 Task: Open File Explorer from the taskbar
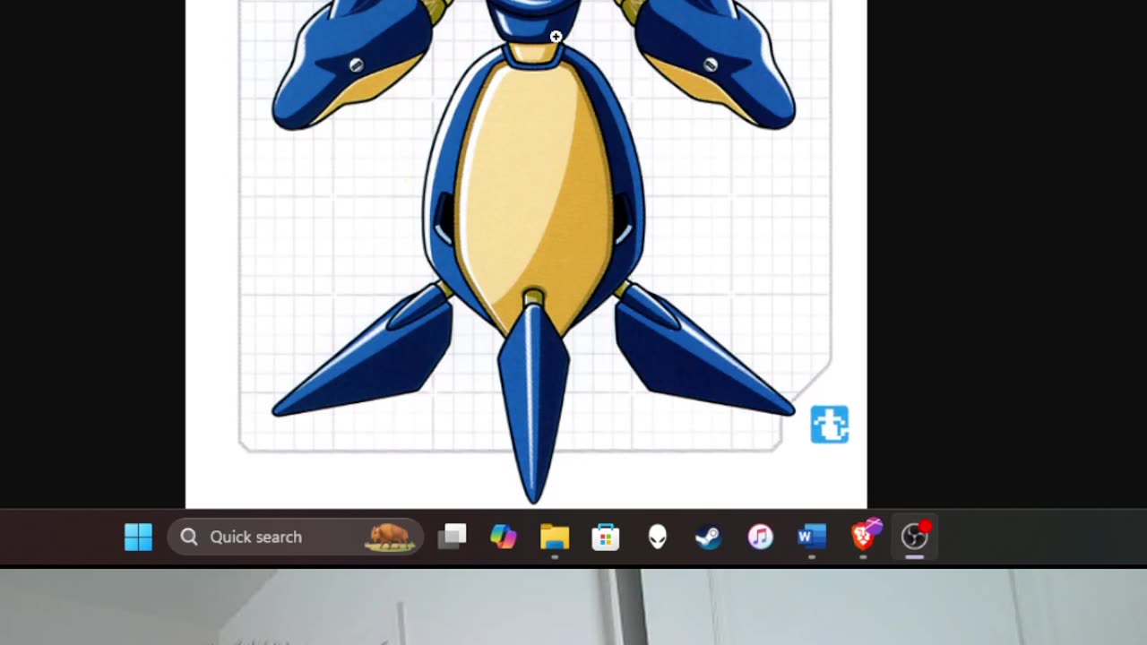pyautogui.click(x=555, y=537)
